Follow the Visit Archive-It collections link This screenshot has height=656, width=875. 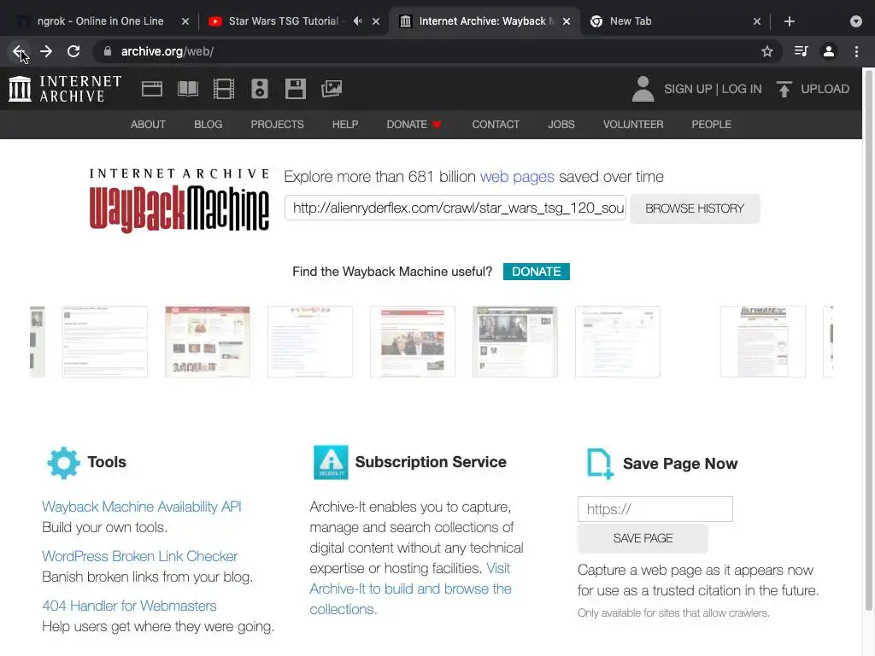pos(410,589)
